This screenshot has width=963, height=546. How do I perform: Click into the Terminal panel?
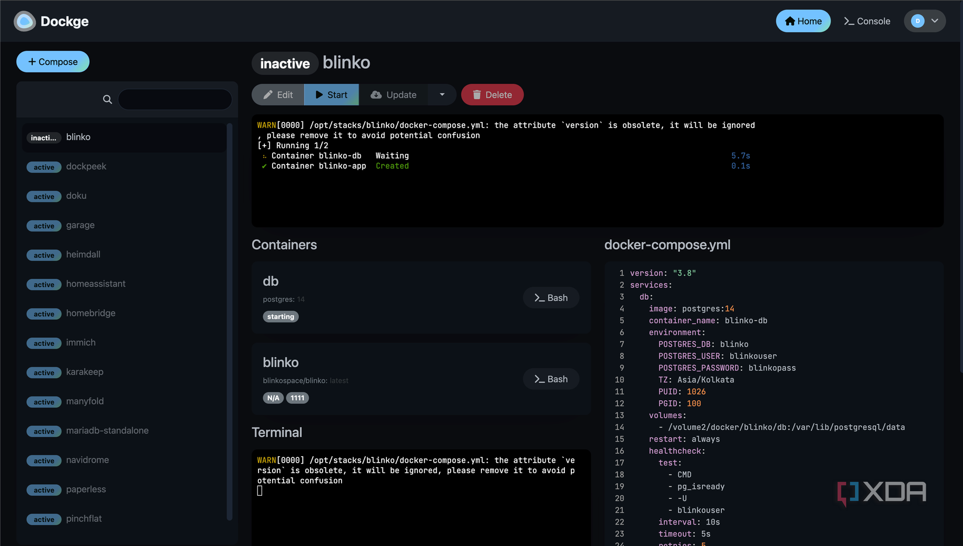(421, 498)
